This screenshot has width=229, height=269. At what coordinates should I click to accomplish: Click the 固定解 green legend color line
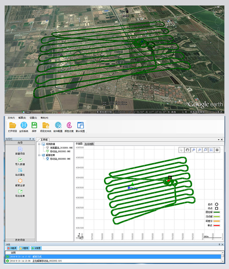pyautogui.click(x=217, y=212)
